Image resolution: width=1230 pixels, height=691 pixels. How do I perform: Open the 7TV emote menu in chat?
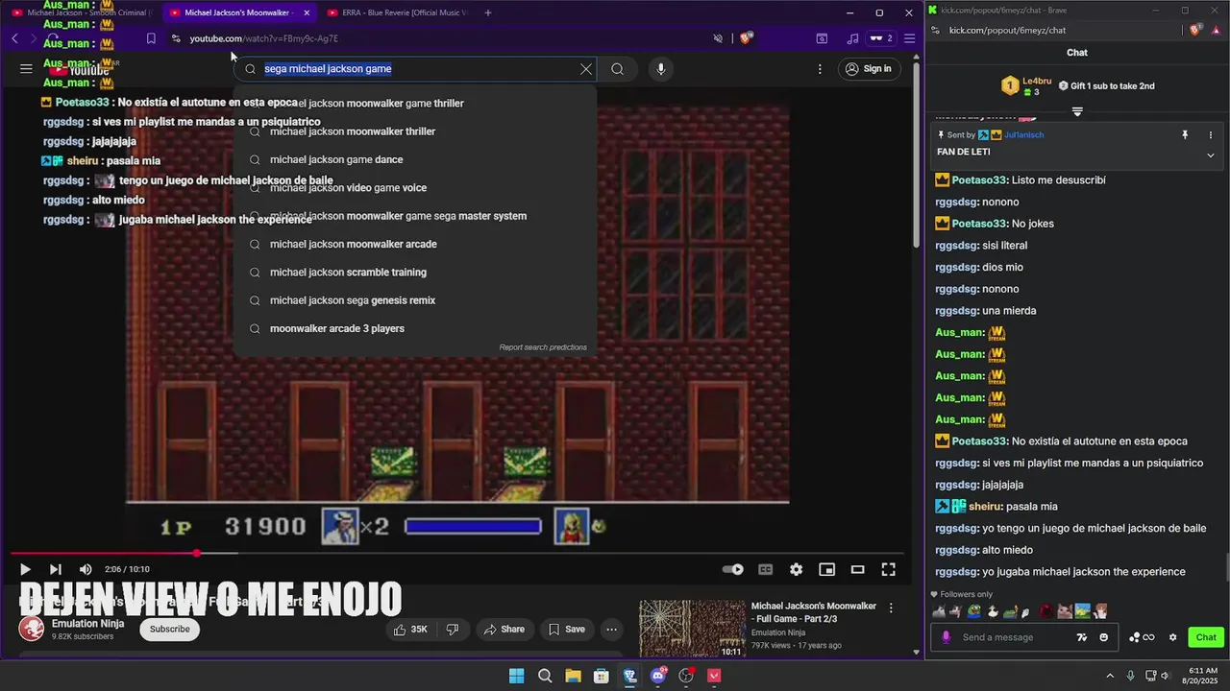(x=1082, y=637)
